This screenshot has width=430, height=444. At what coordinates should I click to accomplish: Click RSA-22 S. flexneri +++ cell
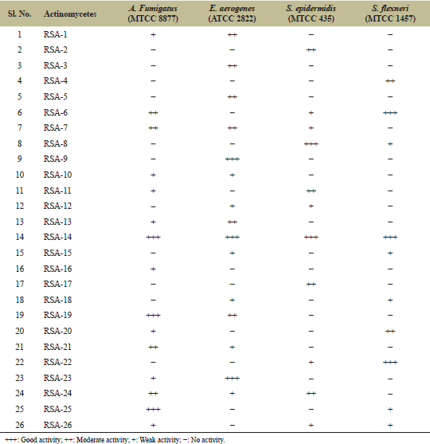390,363
